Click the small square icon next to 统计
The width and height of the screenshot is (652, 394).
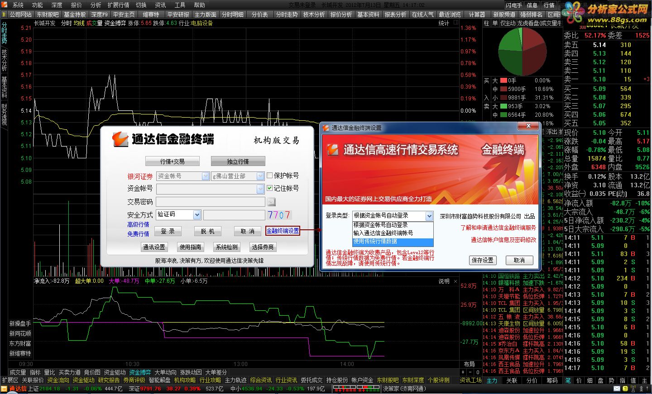pos(456,22)
